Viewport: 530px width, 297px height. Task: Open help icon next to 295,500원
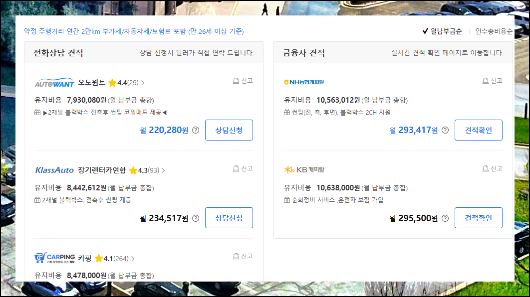(445, 218)
